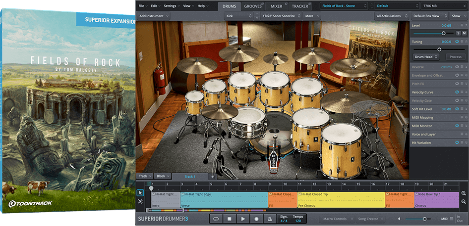Image resolution: width=469 pixels, height=226 pixels.
Task: Select the scissors cut tool
Action: (x=140, y=201)
